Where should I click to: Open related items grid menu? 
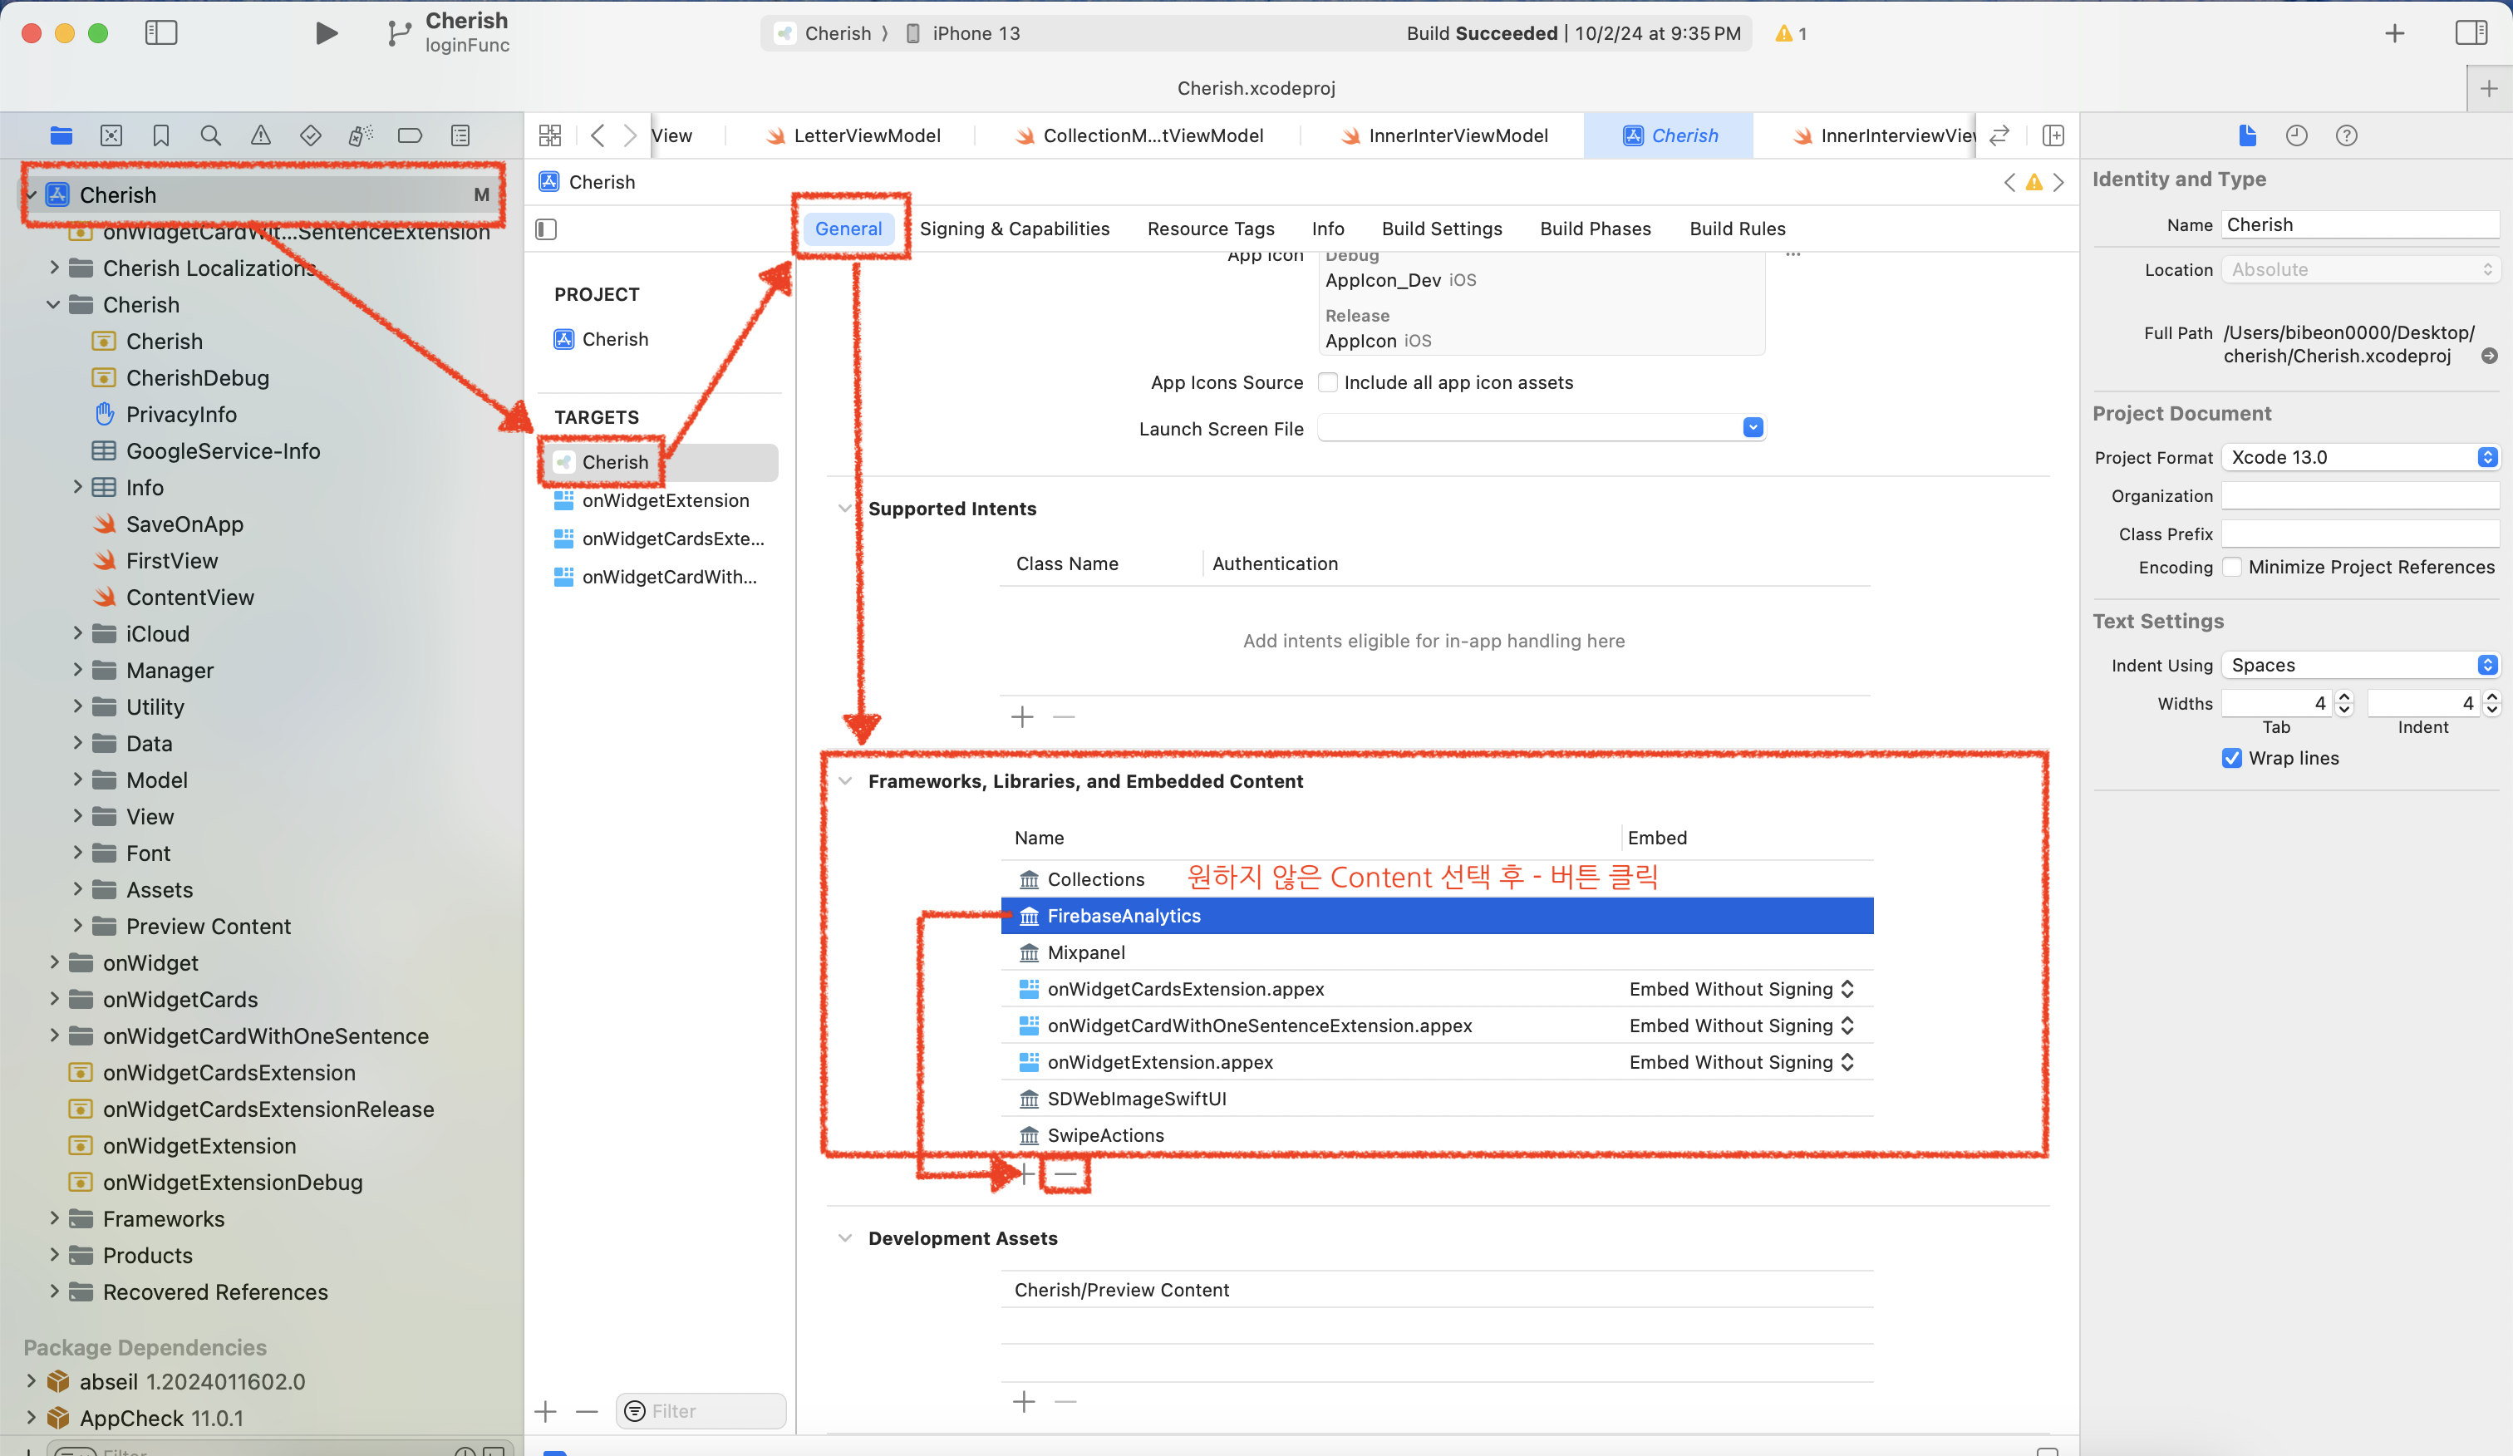coord(549,135)
